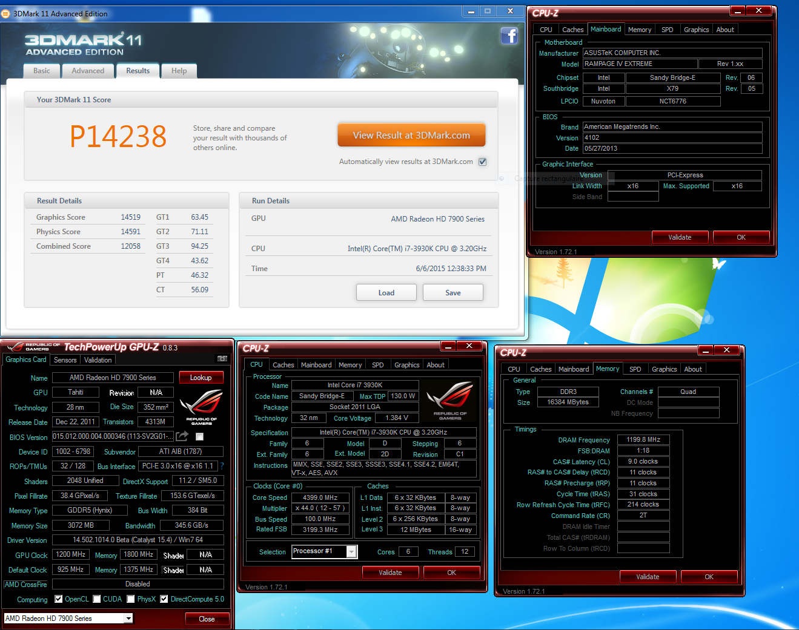Toggle 'Automatically view results at 3DMark.com' checkbox
Screen dimensions: 799x630
pyautogui.click(x=483, y=162)
